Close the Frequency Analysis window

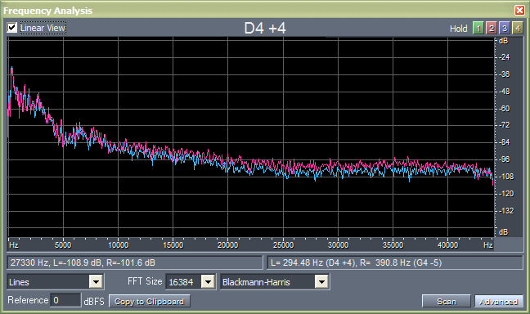coord(519,10)
